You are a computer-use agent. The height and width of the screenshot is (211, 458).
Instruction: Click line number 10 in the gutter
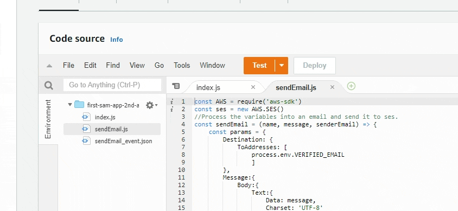pos(181,170)
